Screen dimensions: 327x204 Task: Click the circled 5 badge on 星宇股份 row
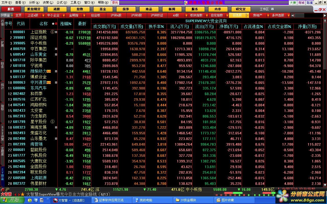coord(53,122)
